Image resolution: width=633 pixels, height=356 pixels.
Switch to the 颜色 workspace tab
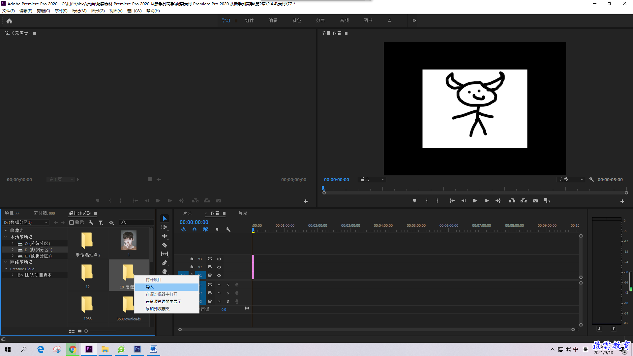(297, 20)
